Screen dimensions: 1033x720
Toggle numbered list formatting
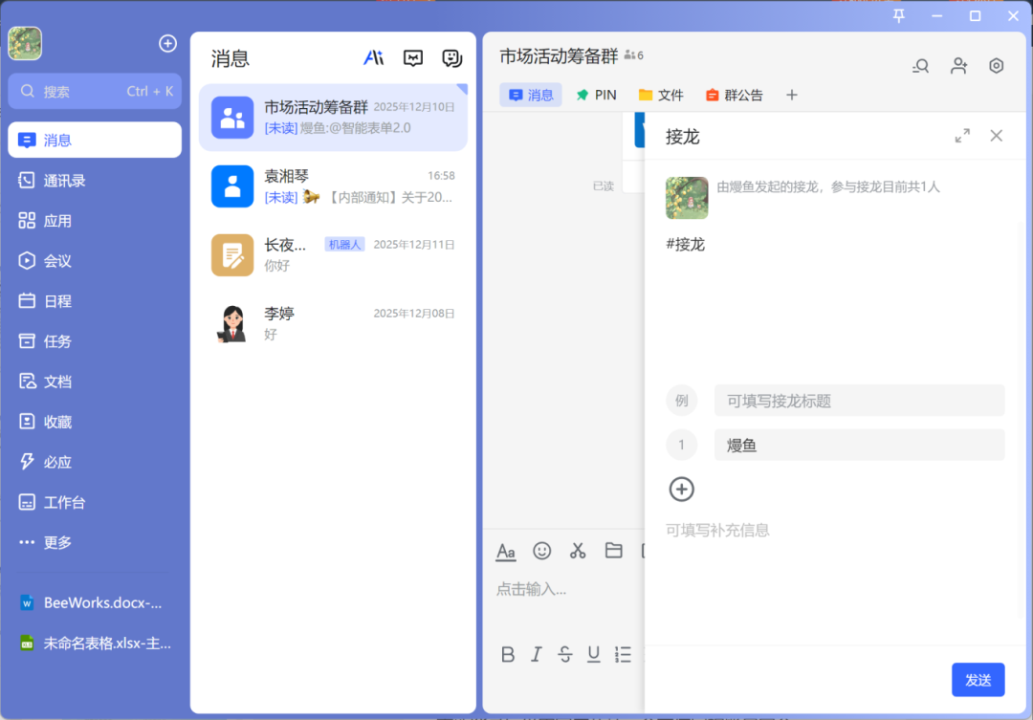coord(623,654)
